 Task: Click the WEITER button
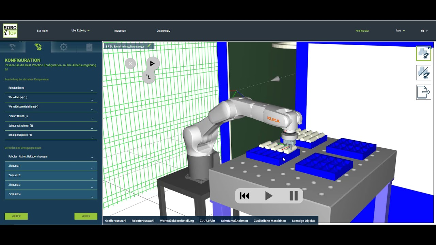(86, 216)
